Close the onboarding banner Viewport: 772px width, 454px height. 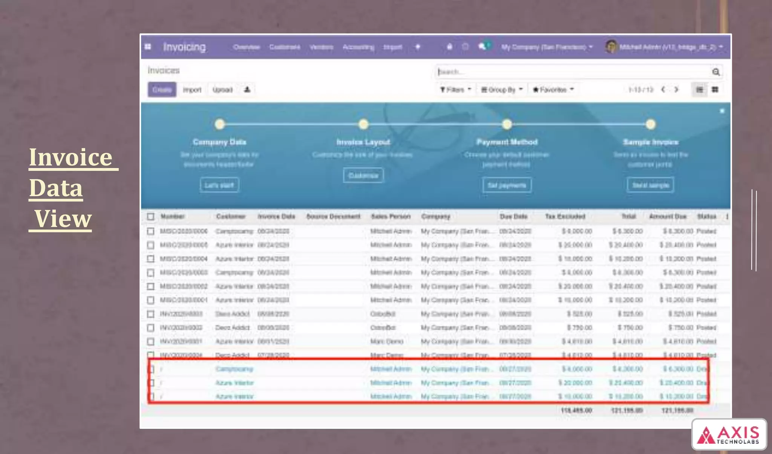(x=722, y=111)
